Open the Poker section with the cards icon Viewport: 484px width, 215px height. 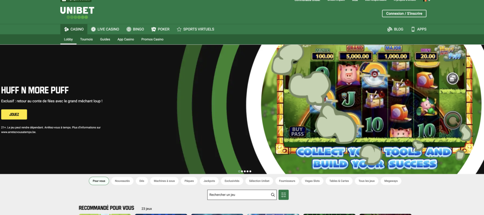pos(160,29)
